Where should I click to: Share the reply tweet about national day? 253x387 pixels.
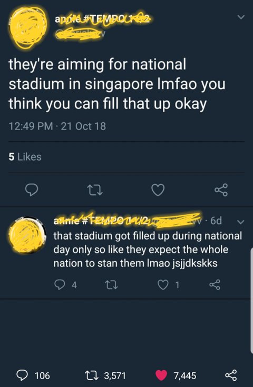215,285
